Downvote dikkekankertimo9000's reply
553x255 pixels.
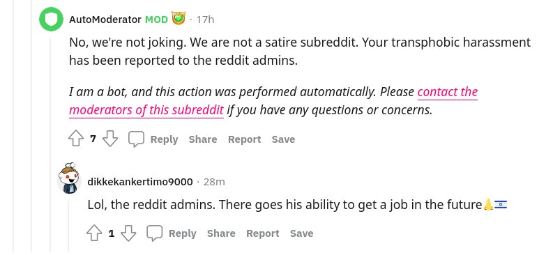tap(128, 233)
